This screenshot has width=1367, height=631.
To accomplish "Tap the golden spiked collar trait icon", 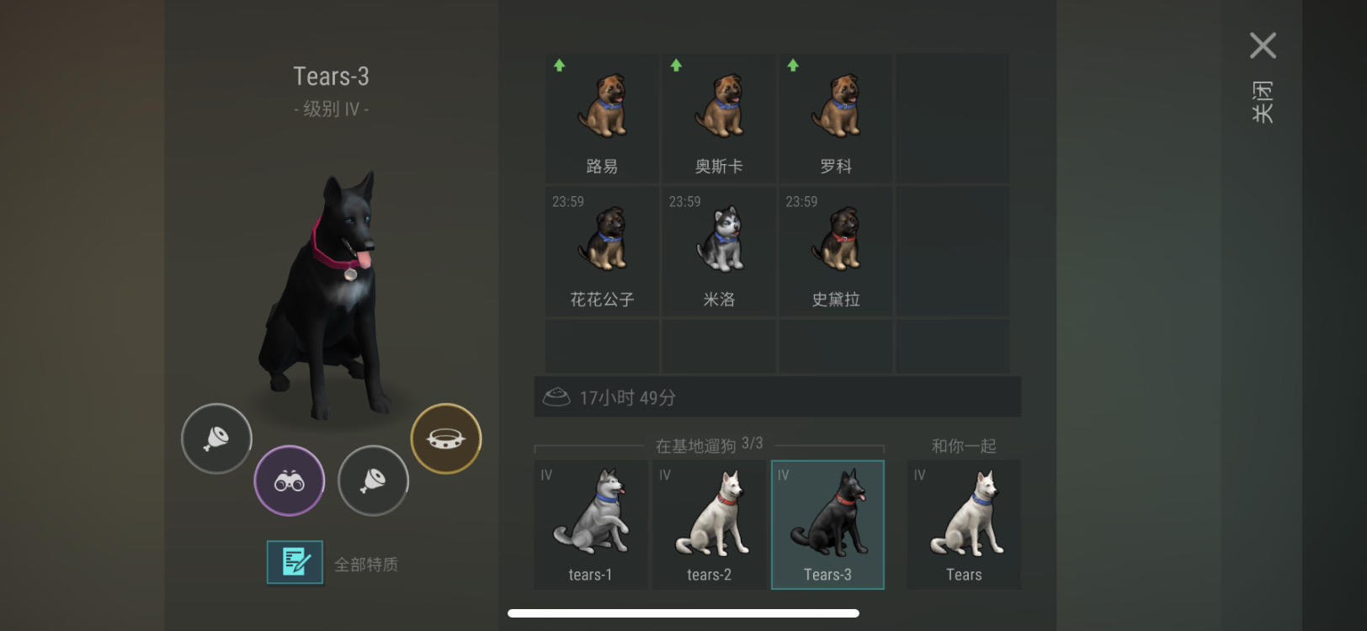I will [446, 438].
